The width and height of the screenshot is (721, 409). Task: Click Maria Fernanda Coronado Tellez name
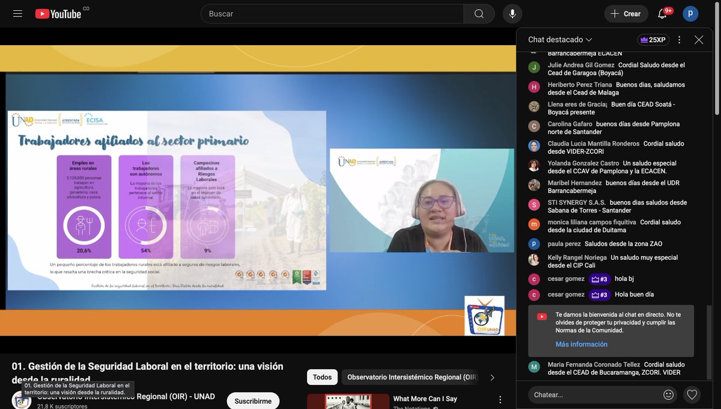coord(594,364)
